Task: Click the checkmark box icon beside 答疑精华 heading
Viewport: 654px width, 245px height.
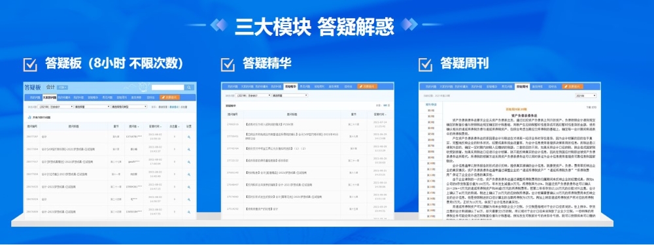Action: click(x=228, y=65)
